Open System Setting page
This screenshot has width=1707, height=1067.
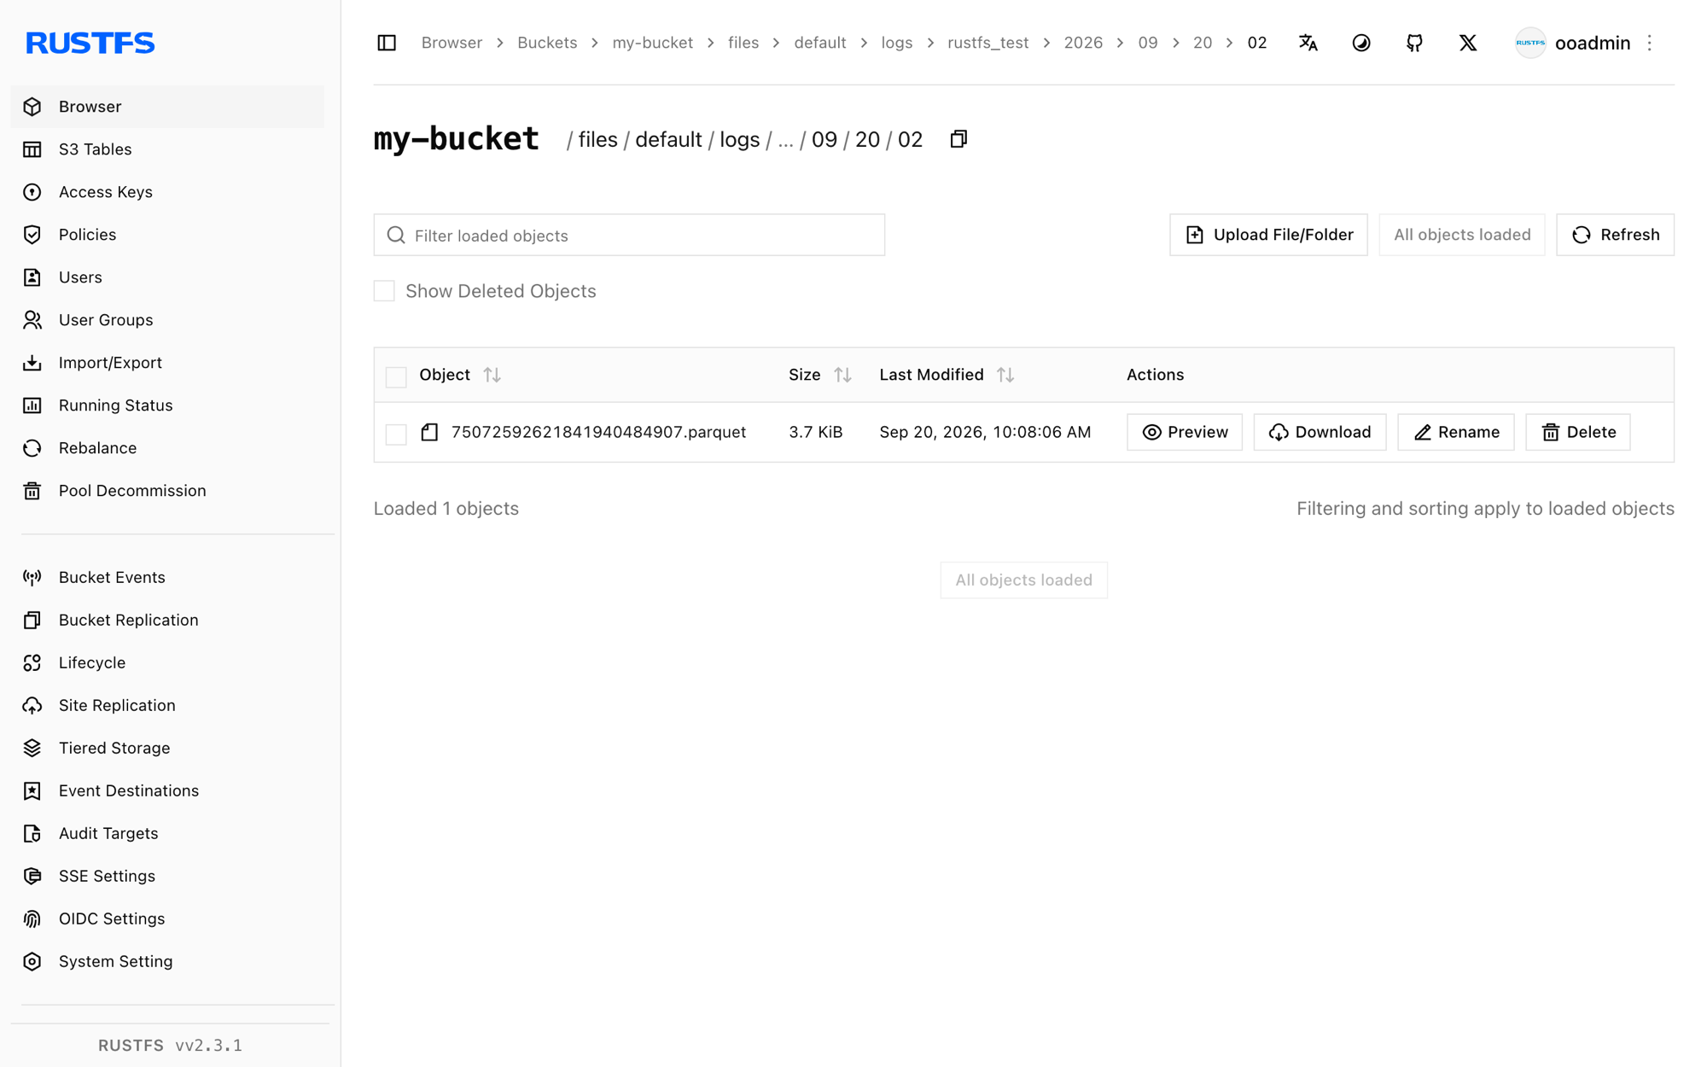[x=167, y=961]
